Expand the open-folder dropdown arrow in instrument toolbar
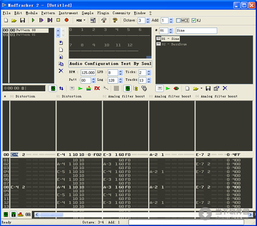 pos(201,88)
